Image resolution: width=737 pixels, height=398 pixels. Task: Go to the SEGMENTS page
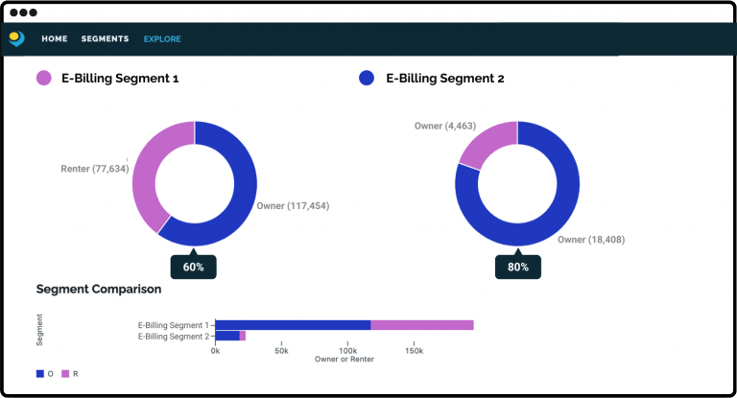[105, 39]
